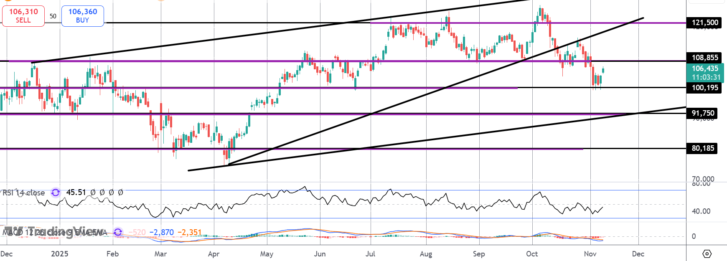Click the 91,750 price level label

(x=703, y=113)
